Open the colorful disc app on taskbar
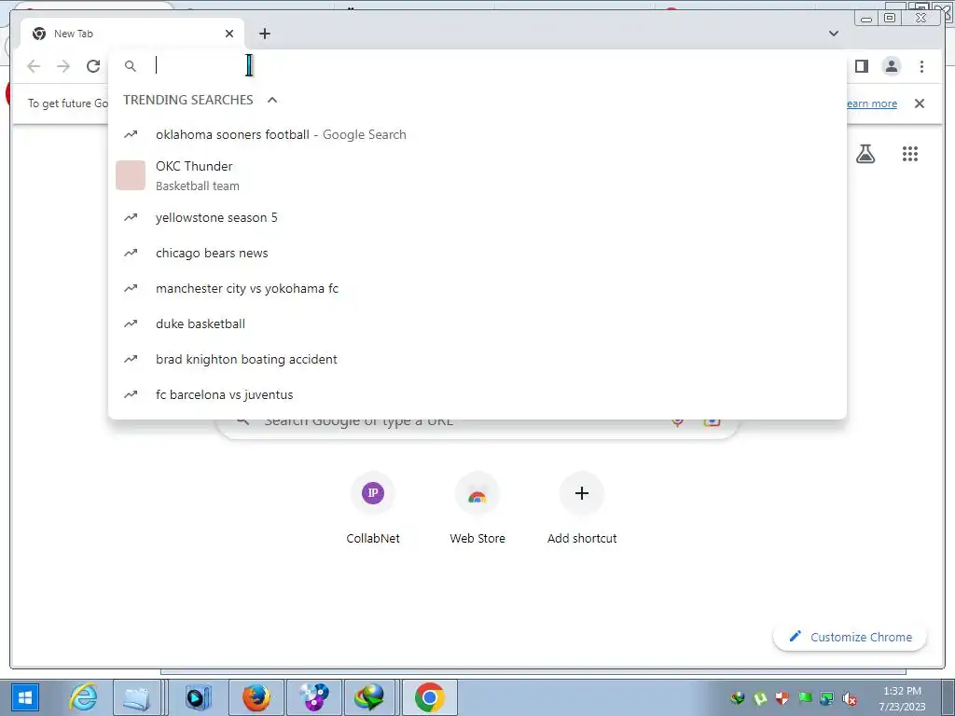 pos(313,697)
